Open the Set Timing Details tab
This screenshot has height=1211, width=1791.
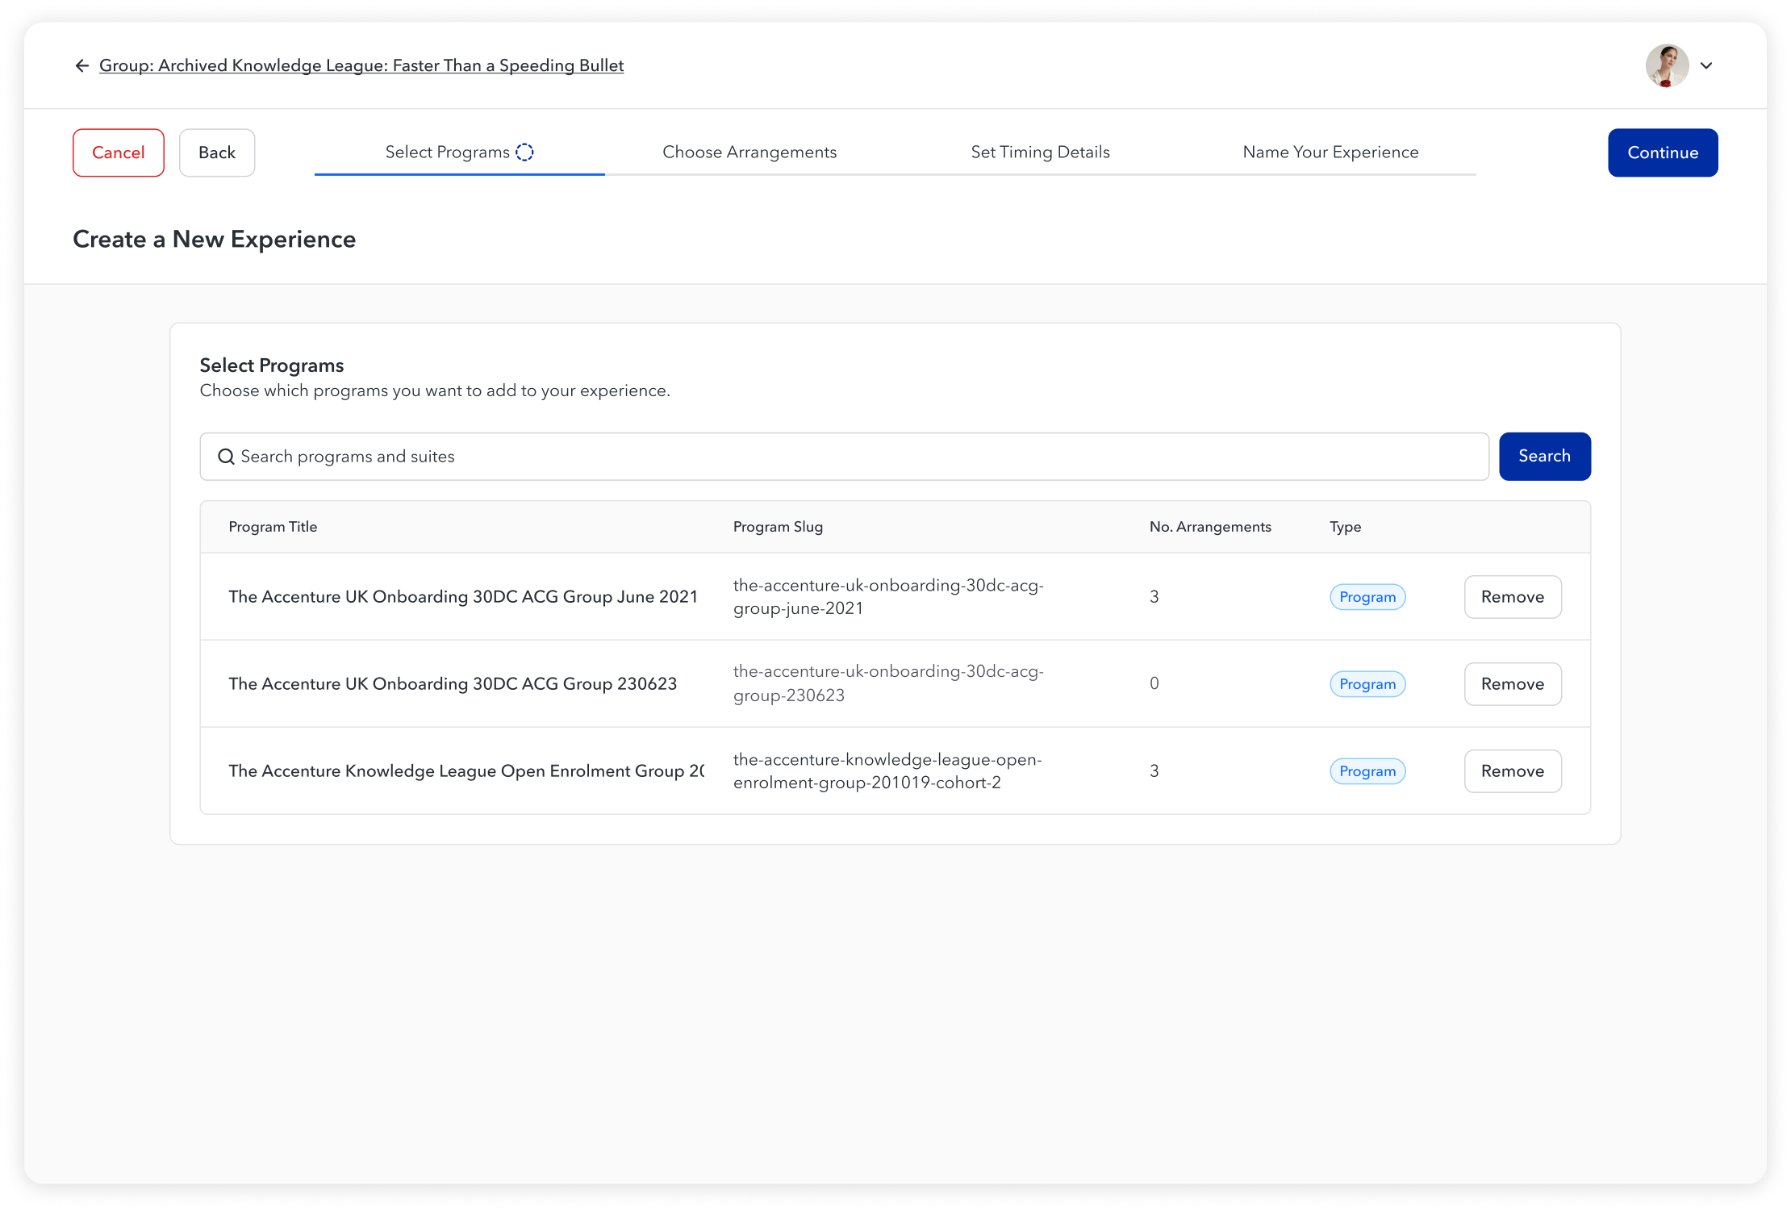(x=1040, y=152)
